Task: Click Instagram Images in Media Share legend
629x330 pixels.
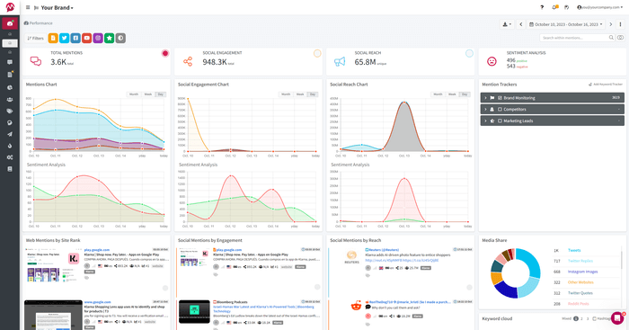Action: pos(582,272)
